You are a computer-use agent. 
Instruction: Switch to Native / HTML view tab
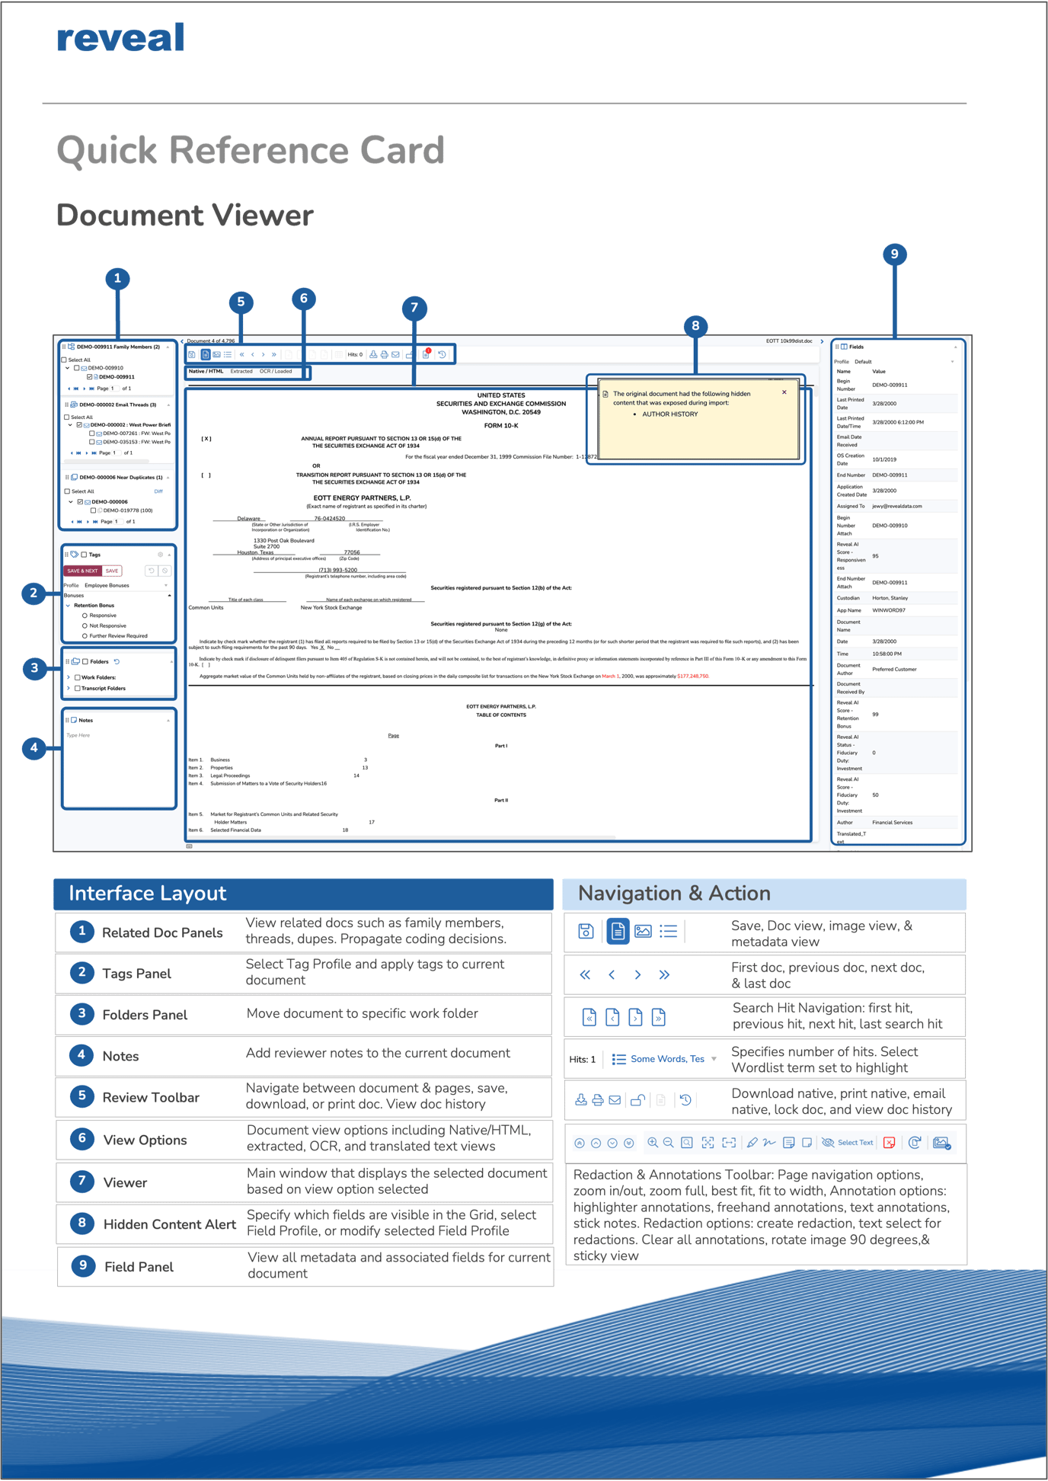click(x=206, y=371)
